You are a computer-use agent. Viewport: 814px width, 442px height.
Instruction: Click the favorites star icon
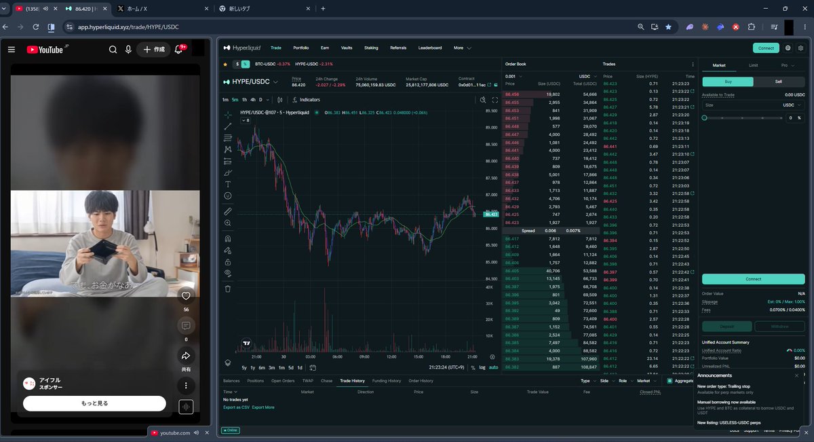225,65
